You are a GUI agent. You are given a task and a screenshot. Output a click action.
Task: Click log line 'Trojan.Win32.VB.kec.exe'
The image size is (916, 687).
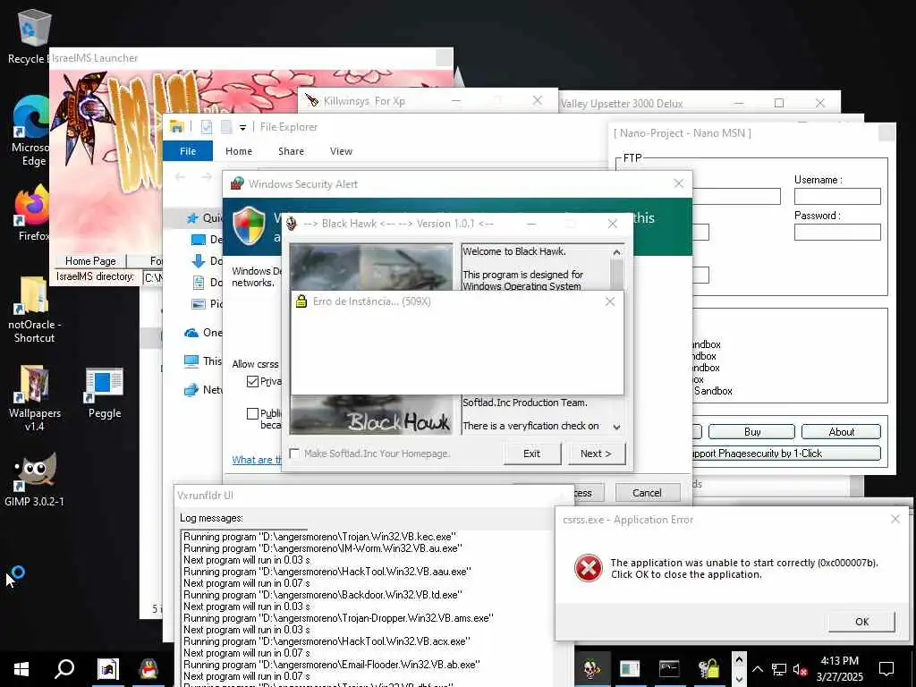pos(320,537)
